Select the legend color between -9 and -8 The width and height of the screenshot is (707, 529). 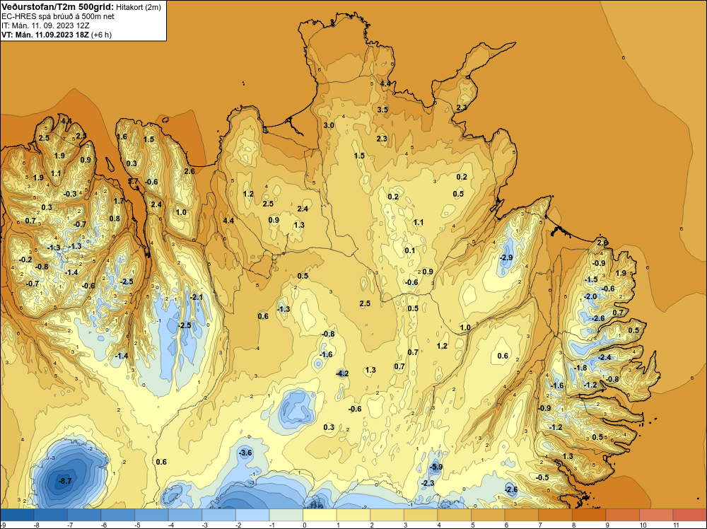17,515
